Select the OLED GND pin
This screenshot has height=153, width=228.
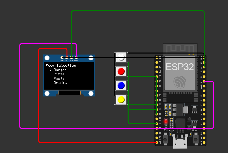coord(62,58)
